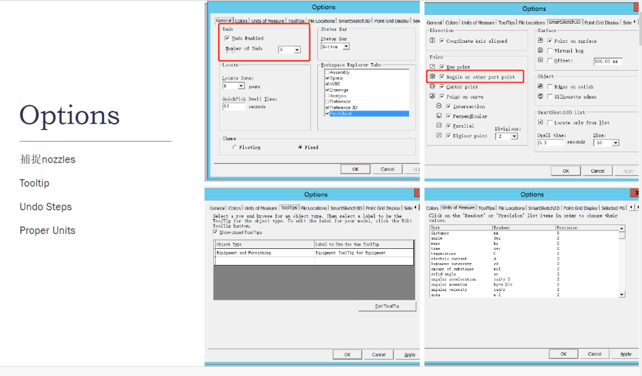Enable the Virtual box checkbox

[550, 50]
